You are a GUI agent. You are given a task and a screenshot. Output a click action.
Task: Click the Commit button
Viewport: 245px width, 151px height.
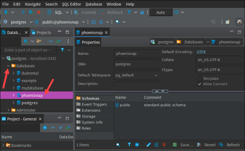[85, 12]
